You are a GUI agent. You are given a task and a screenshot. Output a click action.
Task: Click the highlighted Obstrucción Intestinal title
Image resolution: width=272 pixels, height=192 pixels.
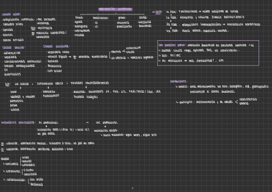(x=115, y=9)
